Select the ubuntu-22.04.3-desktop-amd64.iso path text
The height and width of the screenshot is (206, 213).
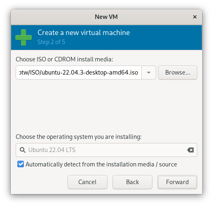(x=79, y=73)
